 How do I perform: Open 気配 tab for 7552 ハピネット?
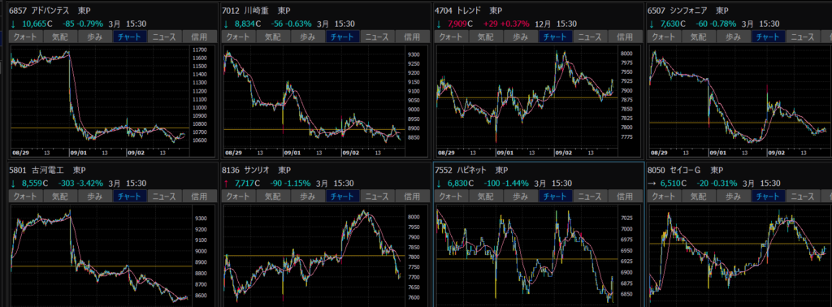tap(486, 197)
